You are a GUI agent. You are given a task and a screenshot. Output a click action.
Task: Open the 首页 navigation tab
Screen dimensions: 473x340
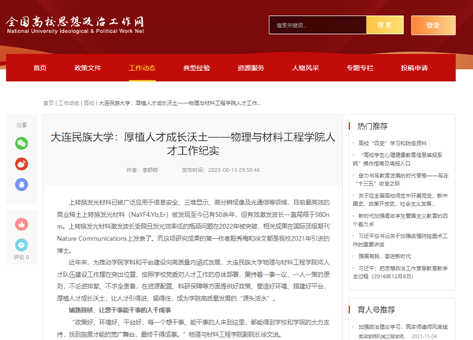point(39,68)
